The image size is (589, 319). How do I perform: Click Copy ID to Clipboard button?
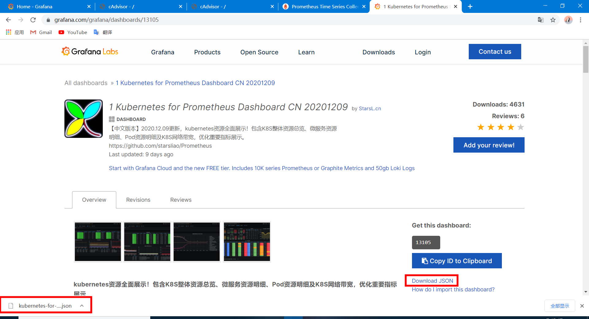click(x=457, y=261)
